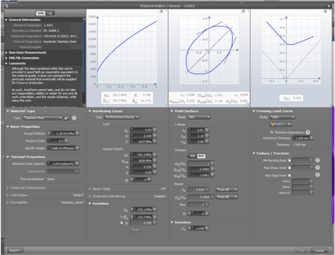Click the Reset button under Variation

[x=135, y=230]
